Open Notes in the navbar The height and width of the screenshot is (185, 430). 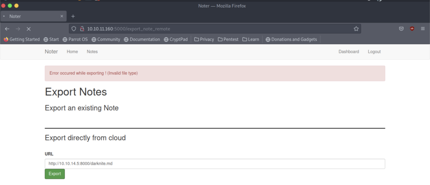92,52
